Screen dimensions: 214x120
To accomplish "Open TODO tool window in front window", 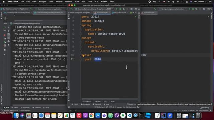I will pyautogui.click(x=75, y=104).
